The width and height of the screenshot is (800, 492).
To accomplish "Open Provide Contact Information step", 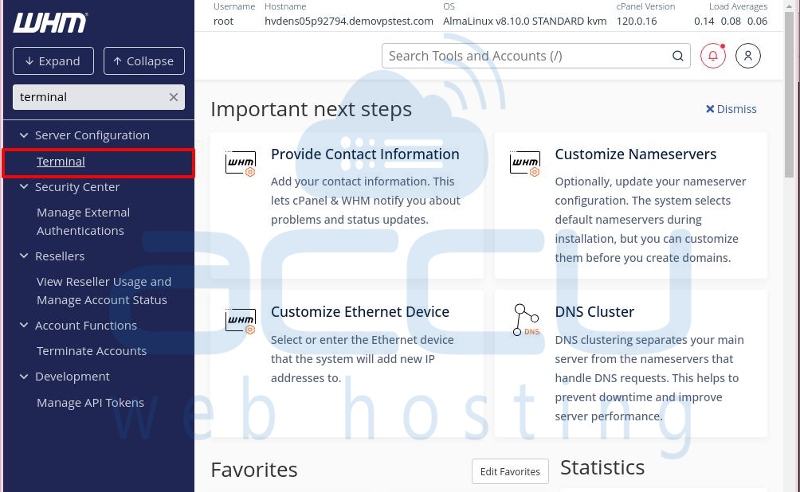I will [365, 154].
